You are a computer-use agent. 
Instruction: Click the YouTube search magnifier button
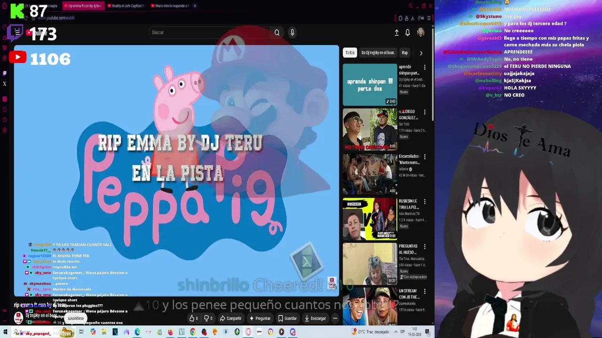point(277,32)
